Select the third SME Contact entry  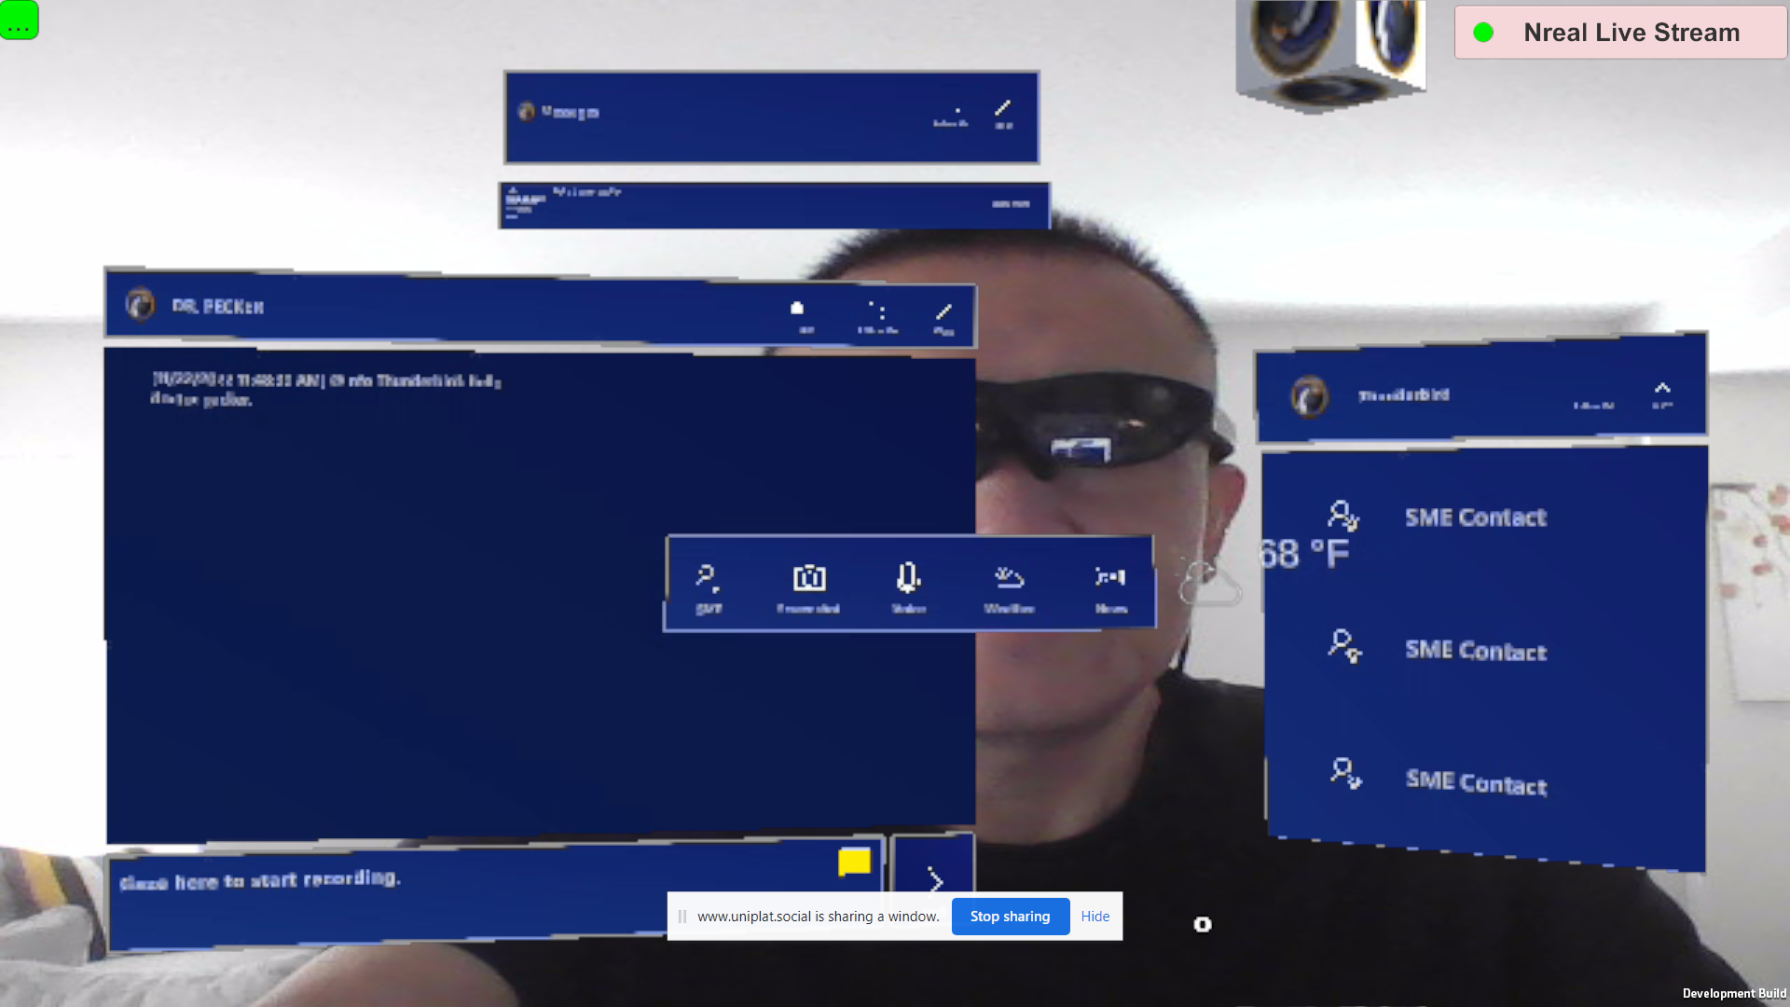[1475, 781]
